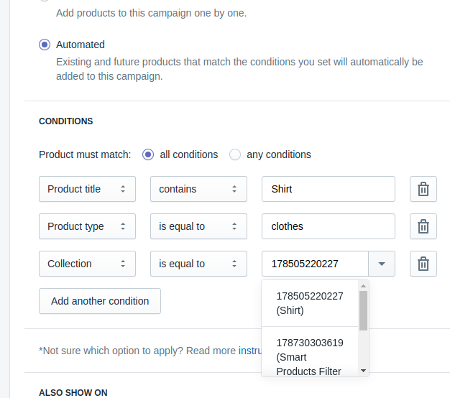
Task: Select the 178730303619 Smart Products Filter option
Action: [310, 356]
